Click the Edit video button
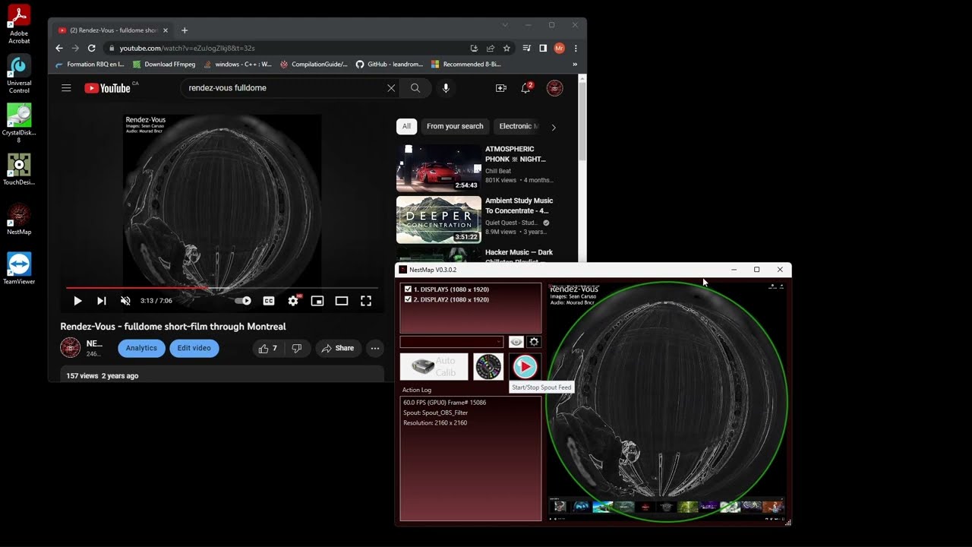 tap(194, 348)
